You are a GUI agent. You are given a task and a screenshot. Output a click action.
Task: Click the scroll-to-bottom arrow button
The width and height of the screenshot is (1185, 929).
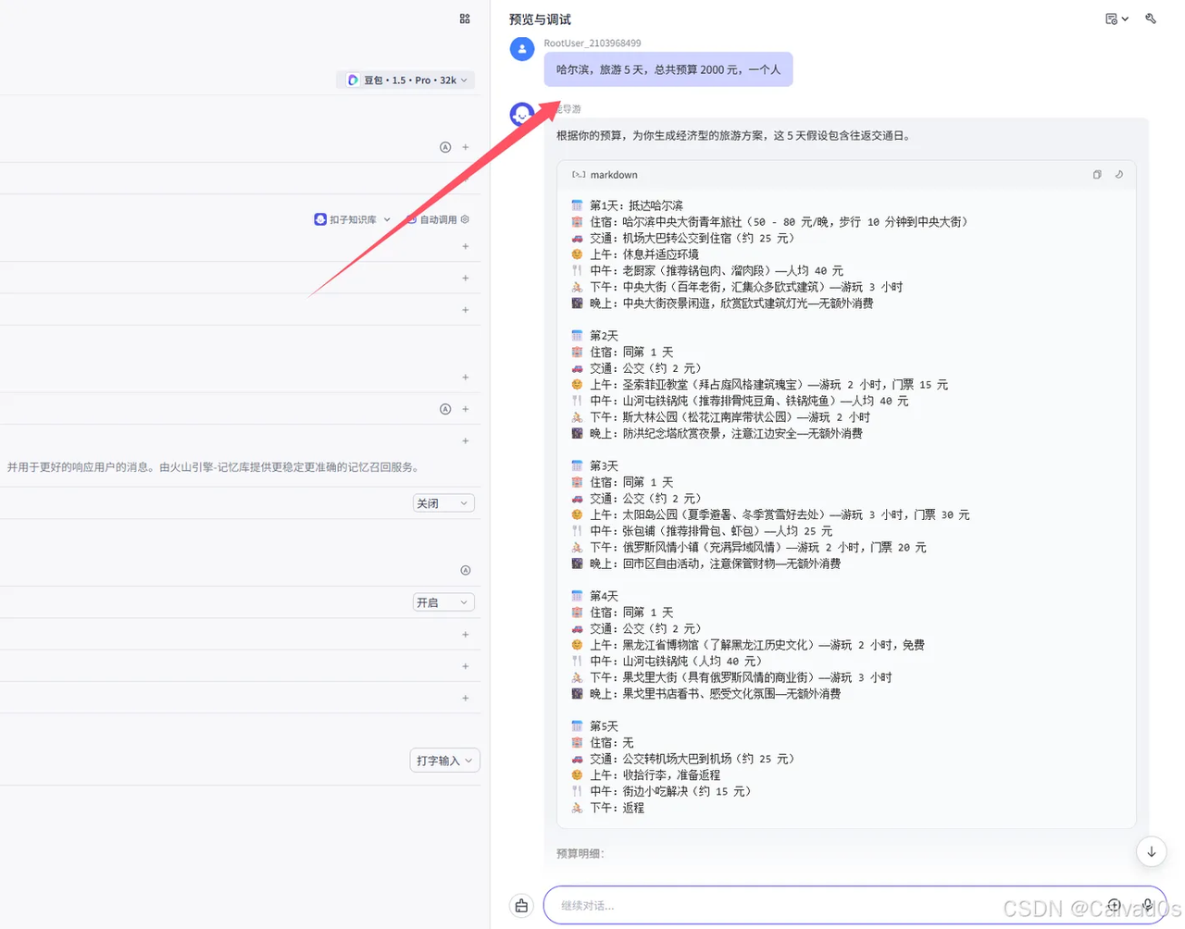1152,852
